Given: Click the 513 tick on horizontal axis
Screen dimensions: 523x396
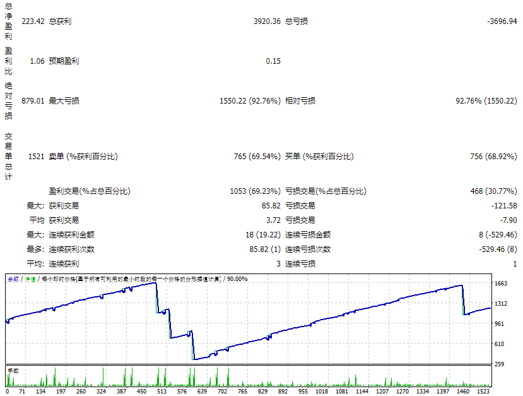Looking at the screenshot, I should click(x=162, y=392).
